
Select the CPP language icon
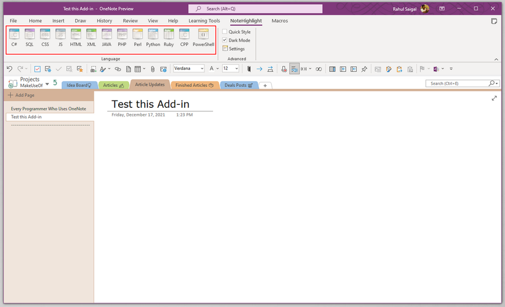pos(184,38)
